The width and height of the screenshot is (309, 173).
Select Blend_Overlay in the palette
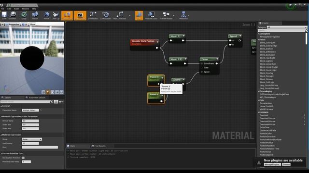pyautogui.click(x=267, y=73)
